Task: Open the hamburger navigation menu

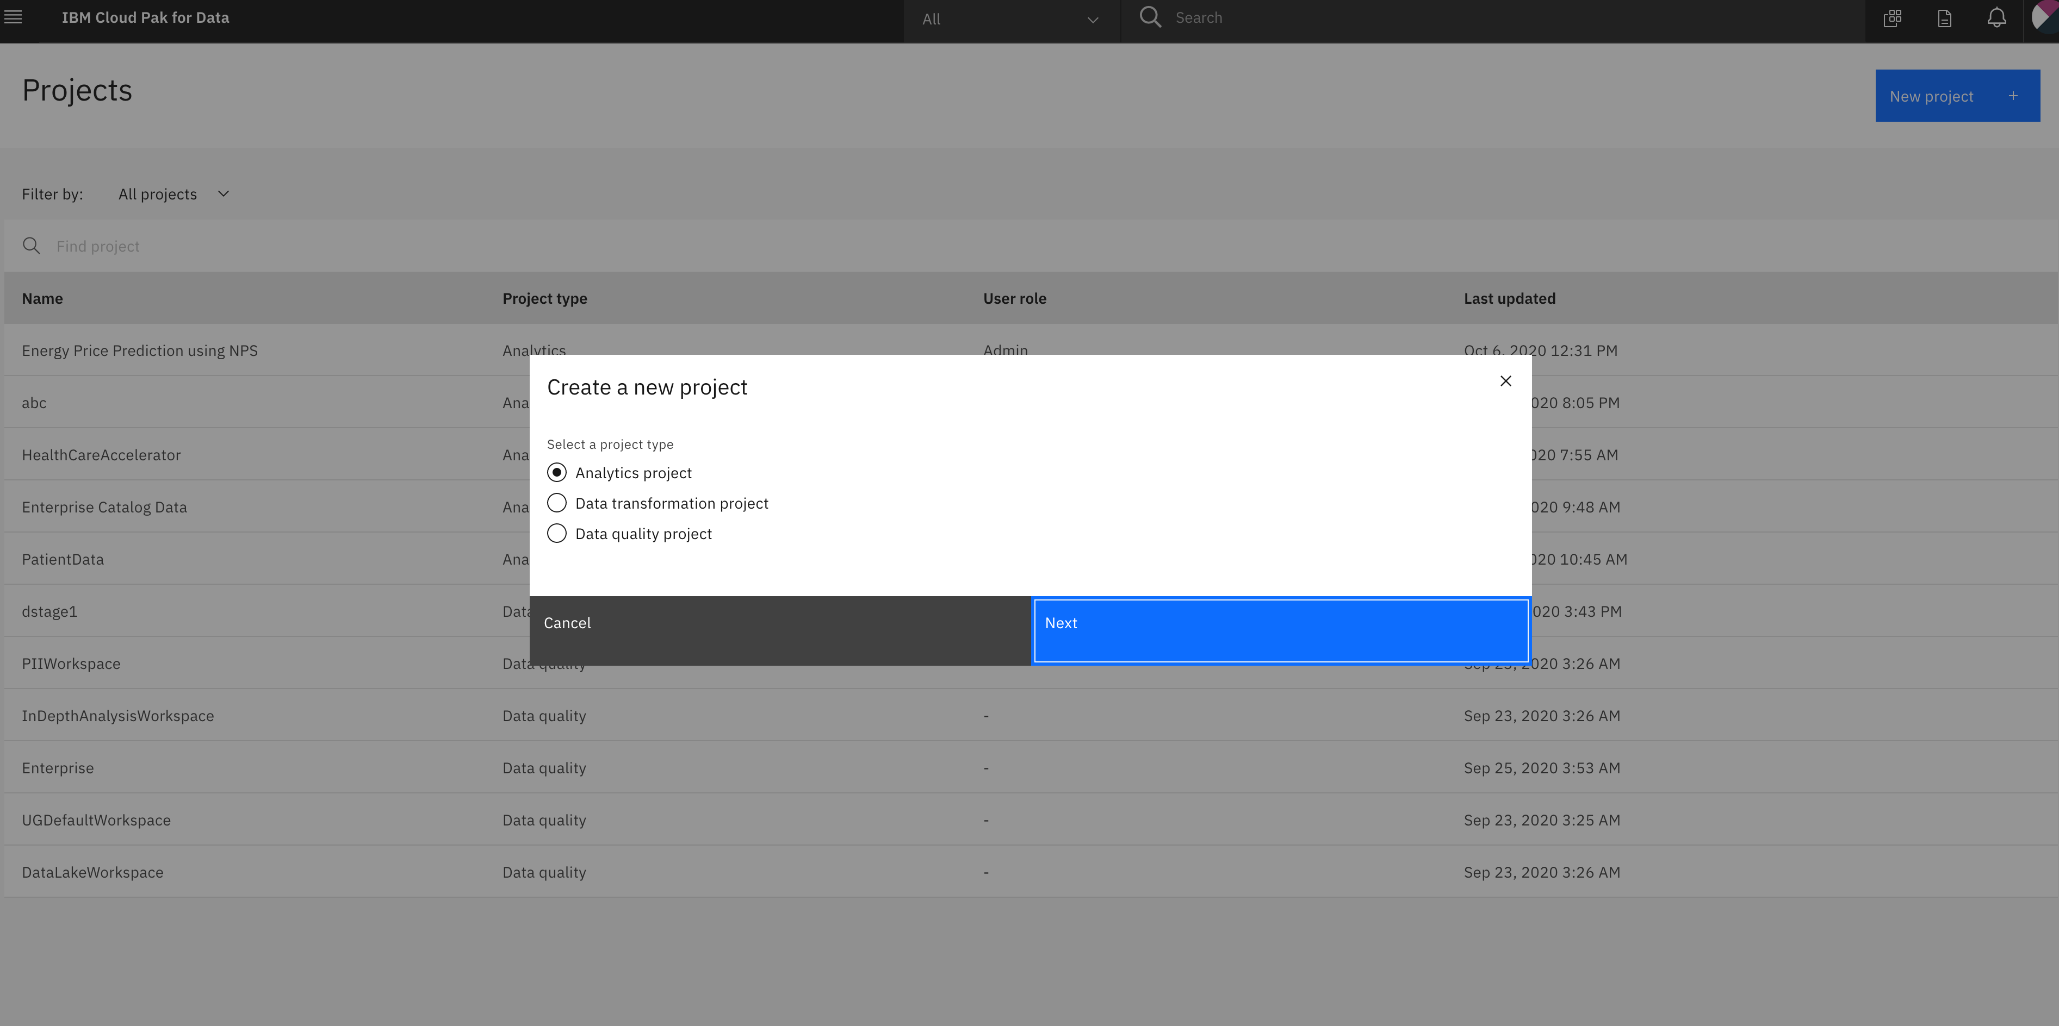Action: (x=14, y=17)
